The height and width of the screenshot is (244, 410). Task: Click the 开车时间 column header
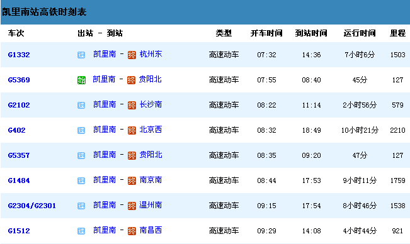click(x=266, y=33)
